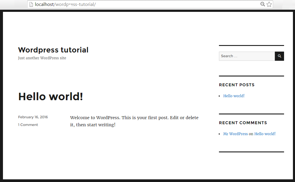Click the RECENT COMMENTS widget heading
This screenshot has width=295, height=182.
coord(243,123)
